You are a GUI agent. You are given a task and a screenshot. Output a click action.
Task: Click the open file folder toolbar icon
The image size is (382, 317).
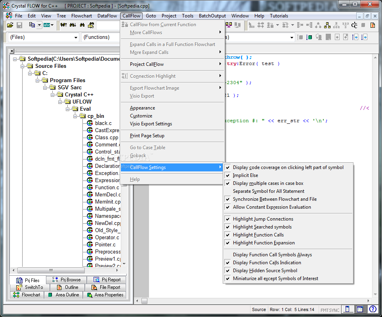(x=10, y=25)
